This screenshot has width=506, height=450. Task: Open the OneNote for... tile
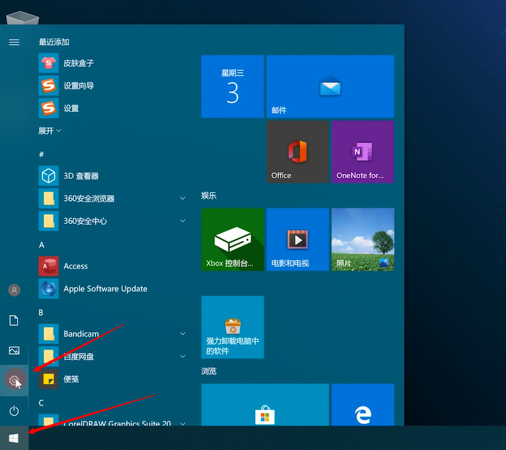pos(363,152)
